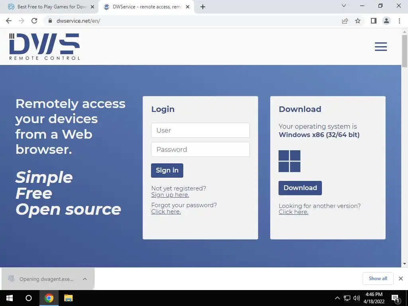Close the downloads bar
Image resolution: width=408 pixels, height=306 pixels.
[401, 279]
